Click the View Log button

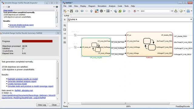click(x=42, y=105)
